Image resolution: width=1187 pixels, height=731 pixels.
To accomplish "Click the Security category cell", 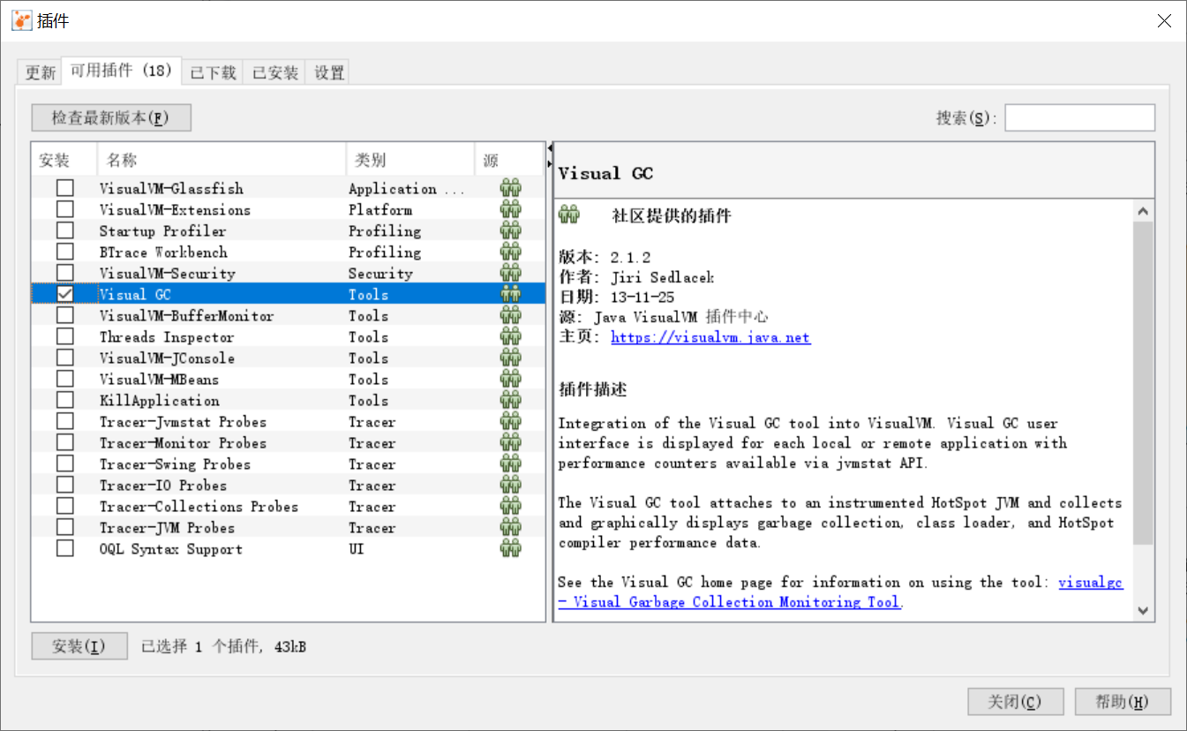I will coord(380,273).
